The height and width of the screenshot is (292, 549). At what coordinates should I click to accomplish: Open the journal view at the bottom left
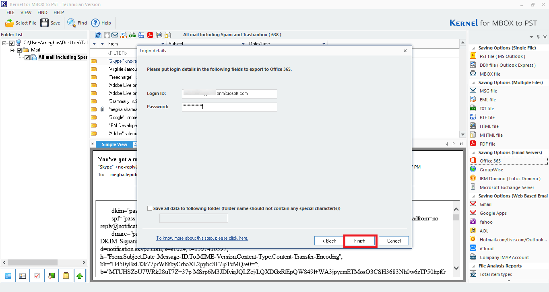[51, 276]
